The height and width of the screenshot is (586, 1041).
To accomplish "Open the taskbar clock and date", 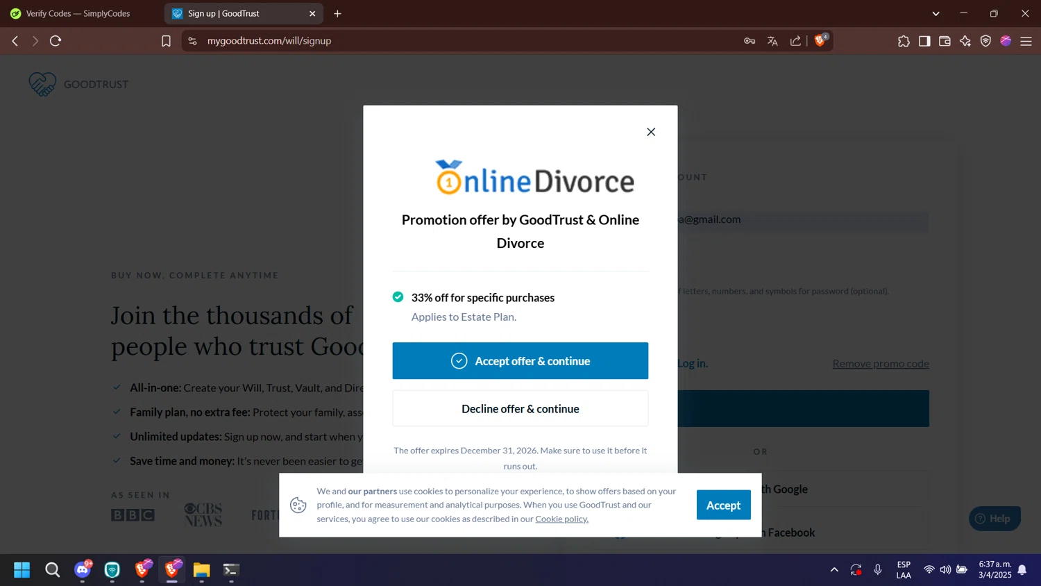I will (x=995, y=570).
